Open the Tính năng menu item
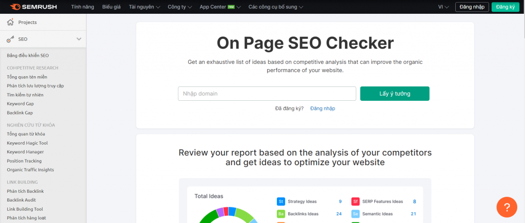This screenshot has width=525, height=223. click(x=83, y=7)
